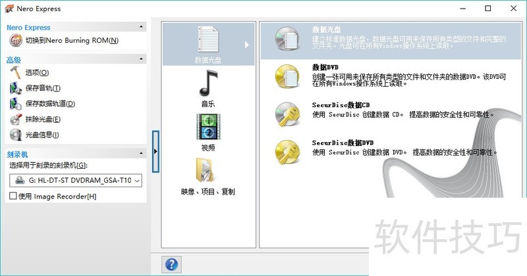Select the 音乐 music note icon
The height and width of the screenshot is (276, 527).
tap(208, 83)
